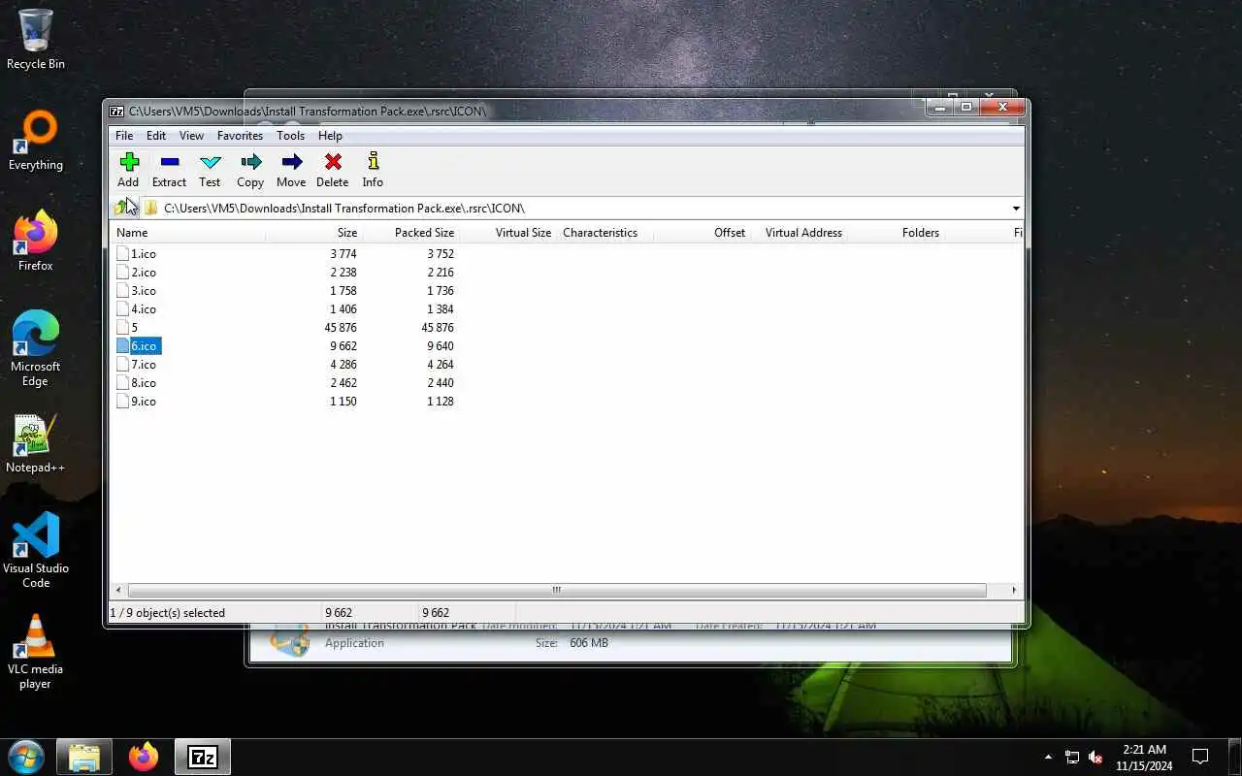The image size is (1242, 776).
Task: Open the View menu
Action: pos(191,136)
